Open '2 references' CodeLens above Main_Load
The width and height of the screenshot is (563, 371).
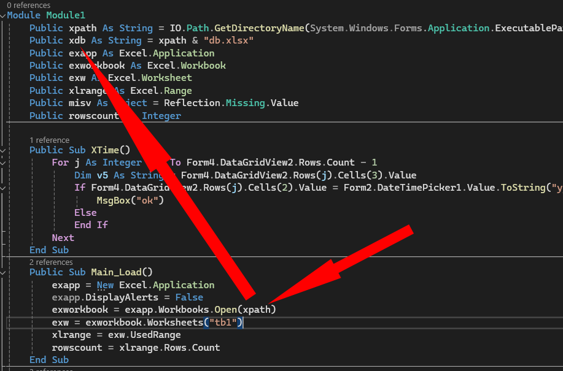(51, 262)
